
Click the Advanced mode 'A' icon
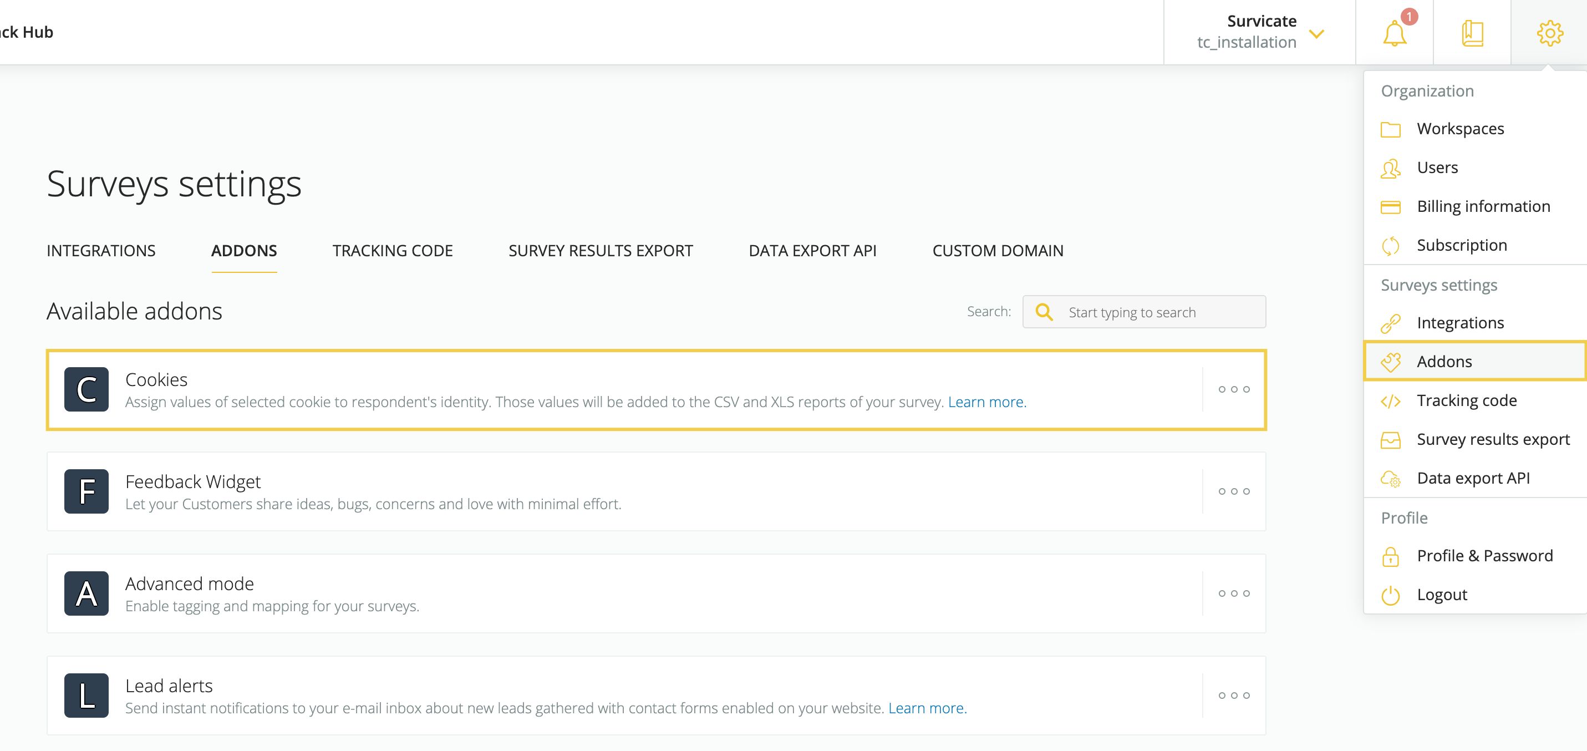click(x=87, y=593)
